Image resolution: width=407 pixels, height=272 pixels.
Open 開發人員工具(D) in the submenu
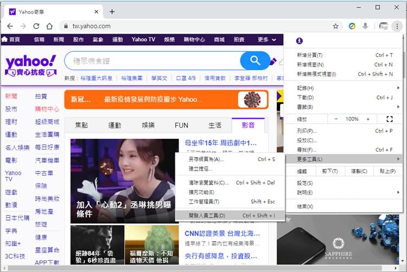coord(230,215)
